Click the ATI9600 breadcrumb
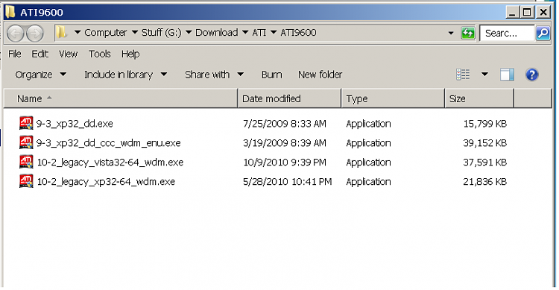Viewport: 559px width, 290px height. pos(298,33)
